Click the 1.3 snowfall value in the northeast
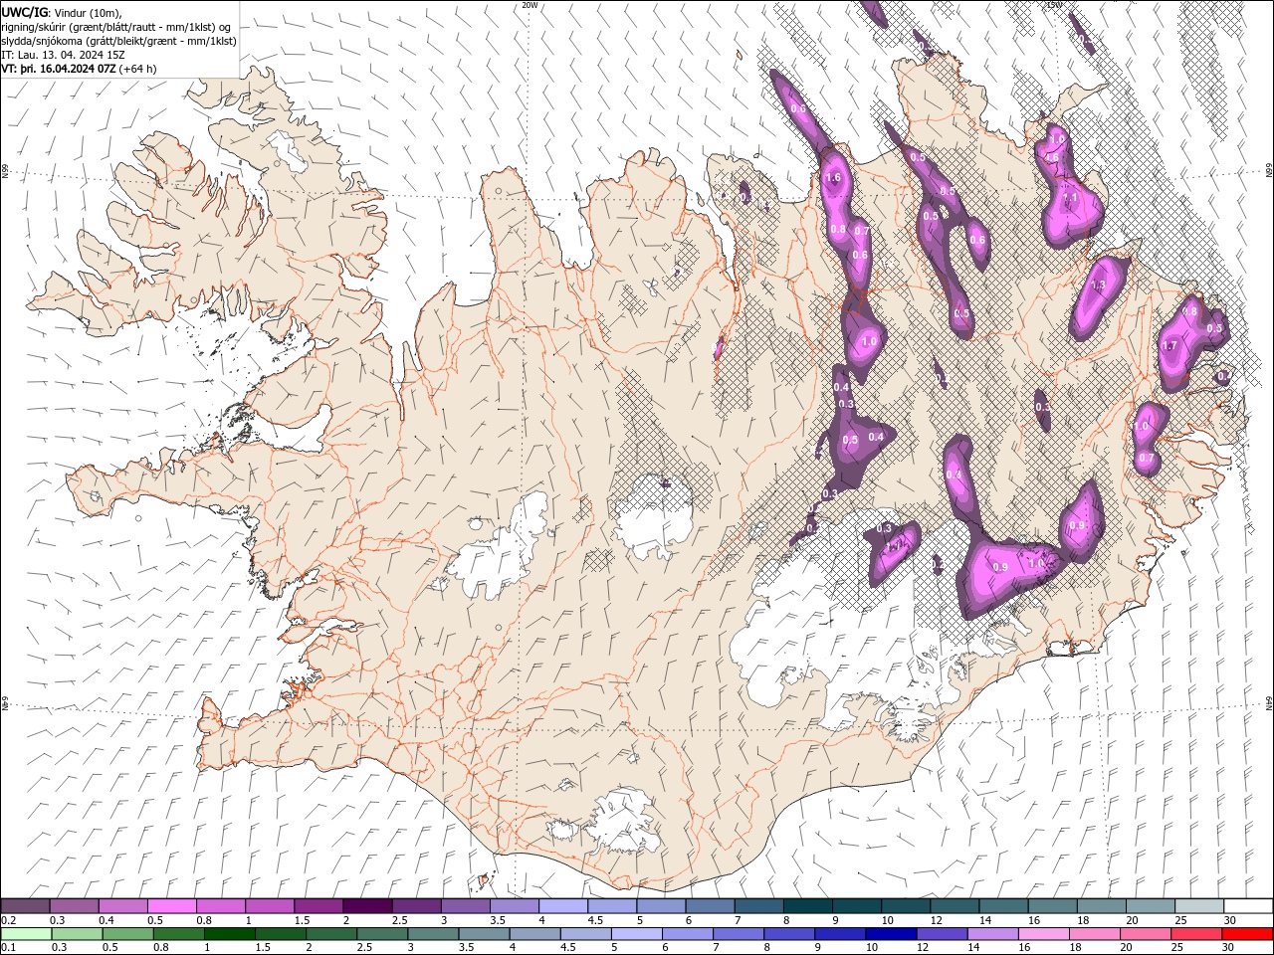The height and width of the screenshot is (955, 1274). click(1098, 286)
